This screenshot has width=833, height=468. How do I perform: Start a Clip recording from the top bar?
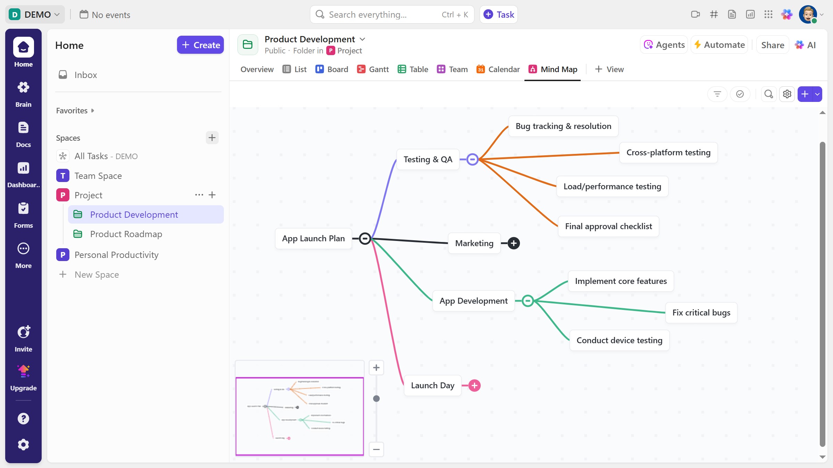tap(696, 14)
